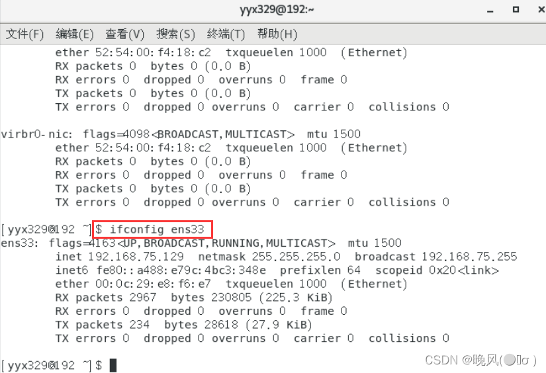Viewport: 546px width, 373px height.
Task: Click the mtu 1500 value on ens33 line
Action: pyautogui.click(x=375, y=243)
